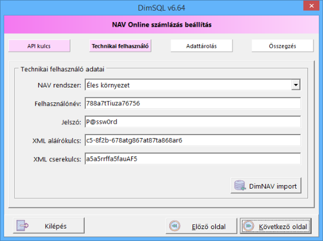Select the XML aláírókulcs text field

click(192, 140)
